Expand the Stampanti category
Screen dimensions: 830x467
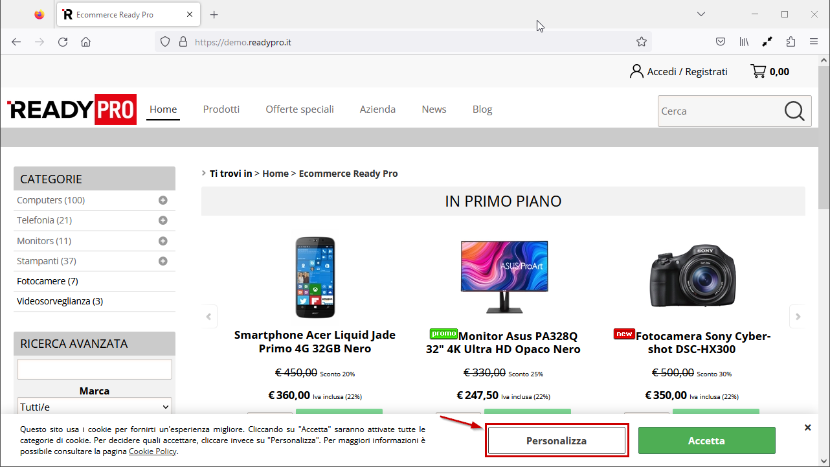click(163, 261)
